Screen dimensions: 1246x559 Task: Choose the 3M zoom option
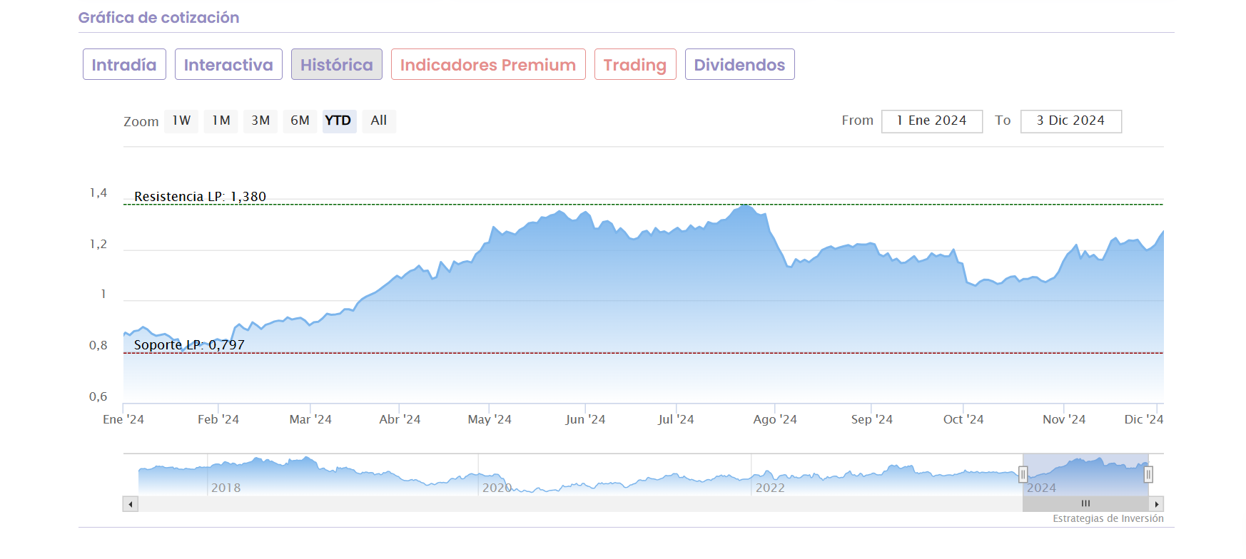pos(260,121)
